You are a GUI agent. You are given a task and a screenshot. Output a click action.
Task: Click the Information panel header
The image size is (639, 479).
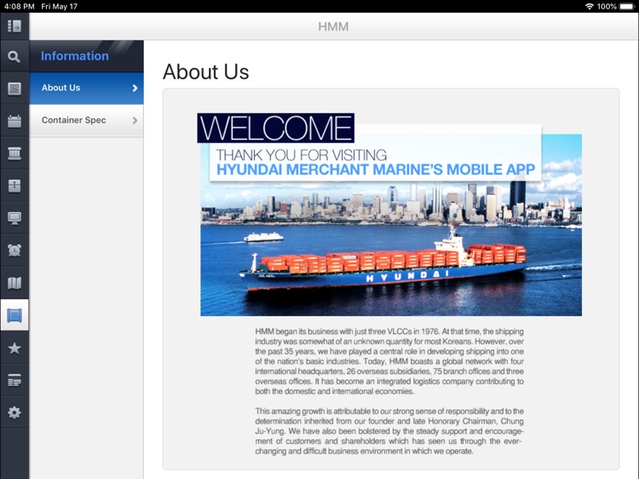(x=86, y=56)
